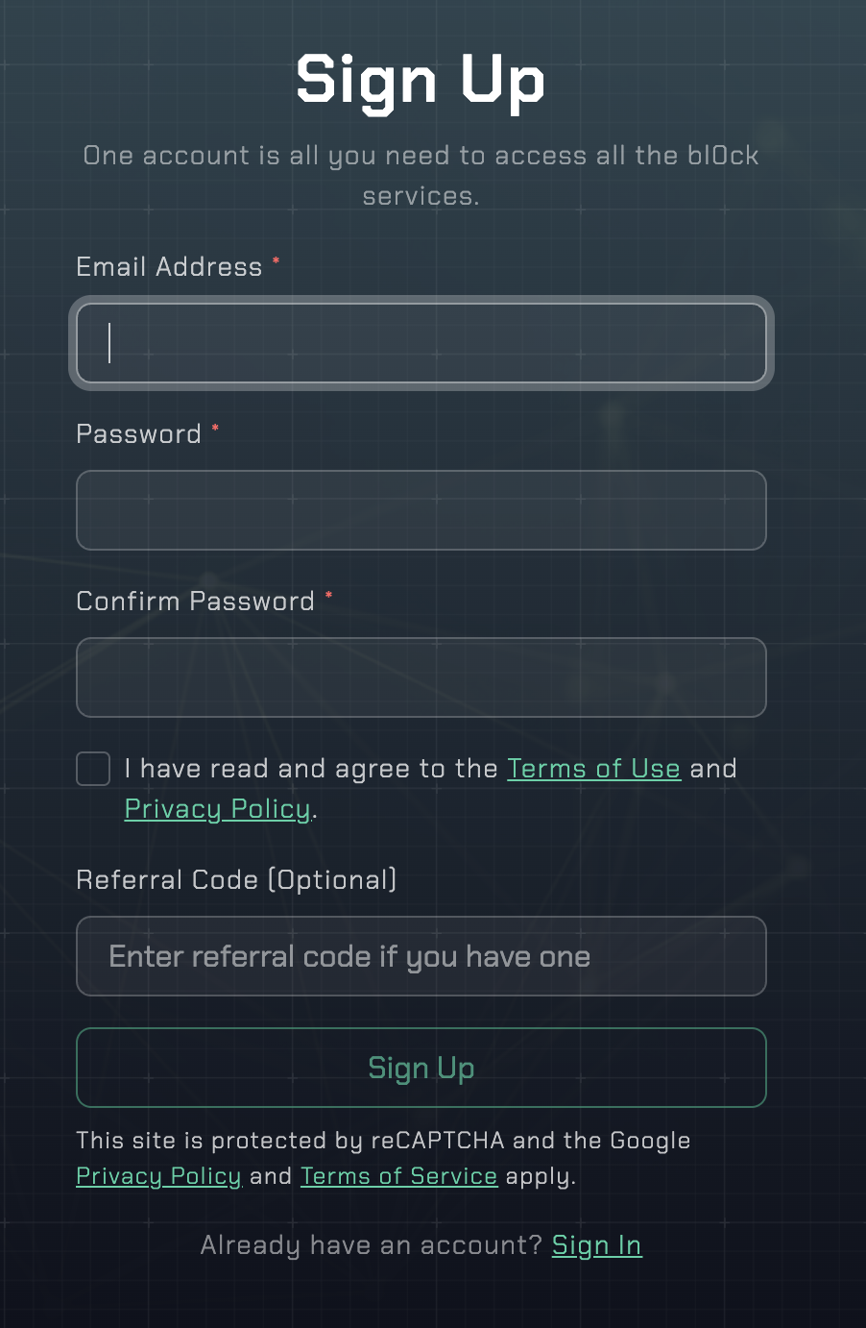Click the Password field label
This screenshot has width=866, height=1328.
click(138, 434)
